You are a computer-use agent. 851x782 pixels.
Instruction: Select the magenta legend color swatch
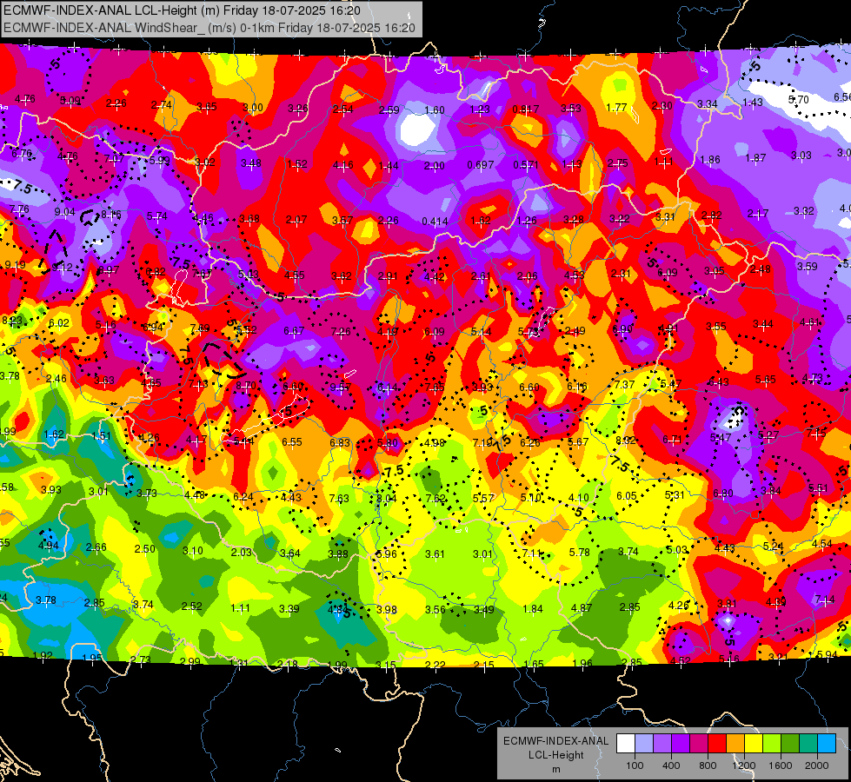pyautogui.click(x=699, y=744)
